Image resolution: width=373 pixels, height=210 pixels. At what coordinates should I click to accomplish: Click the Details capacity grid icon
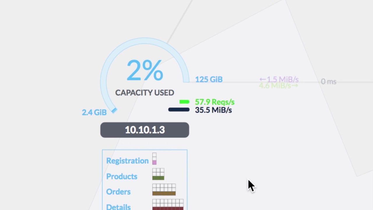168,204
